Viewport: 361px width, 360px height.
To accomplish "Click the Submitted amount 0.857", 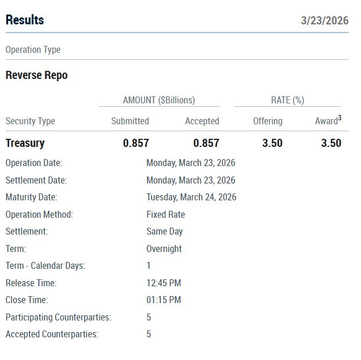I will (136, 143).
